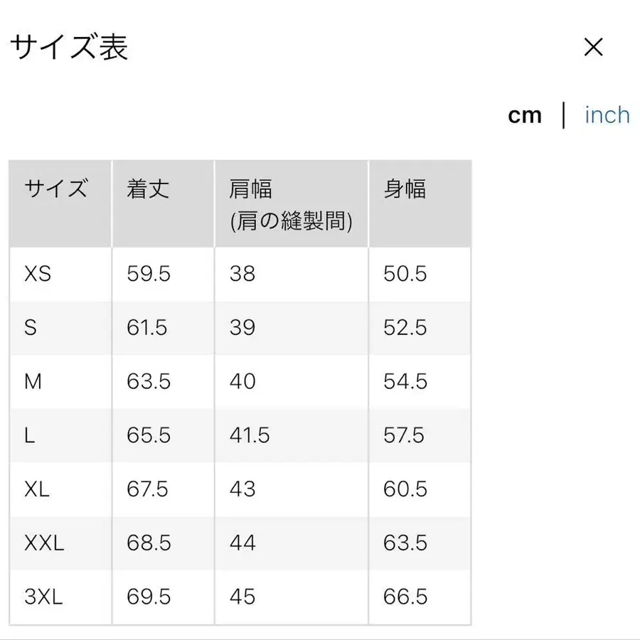The width and height of the screenshot is (640, 640).
Task: Click the 66.5 身幅 value for 3XL
Action: click(404, 597)
